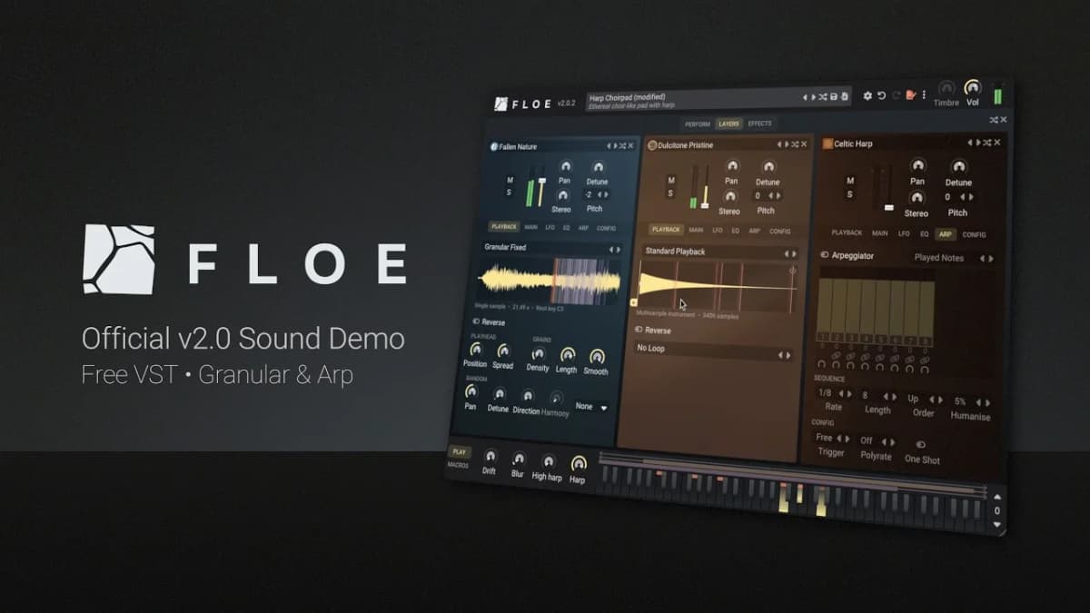Click the Fallen Nature volume fader

(541, 191)
